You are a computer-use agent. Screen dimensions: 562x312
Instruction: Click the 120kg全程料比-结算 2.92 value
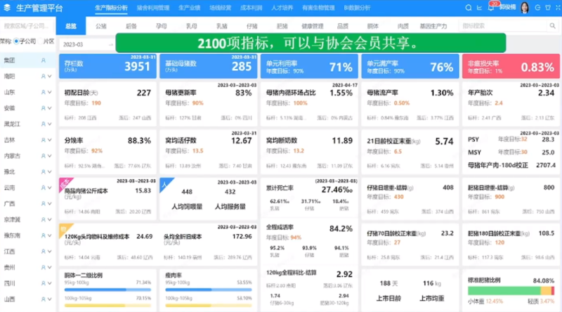(x=344, y=274)
